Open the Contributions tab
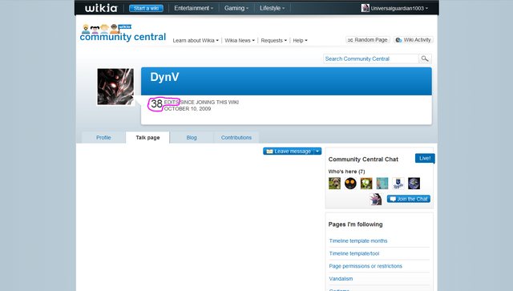This screenshot has width=513, height=291. click(x=236, y=137)
